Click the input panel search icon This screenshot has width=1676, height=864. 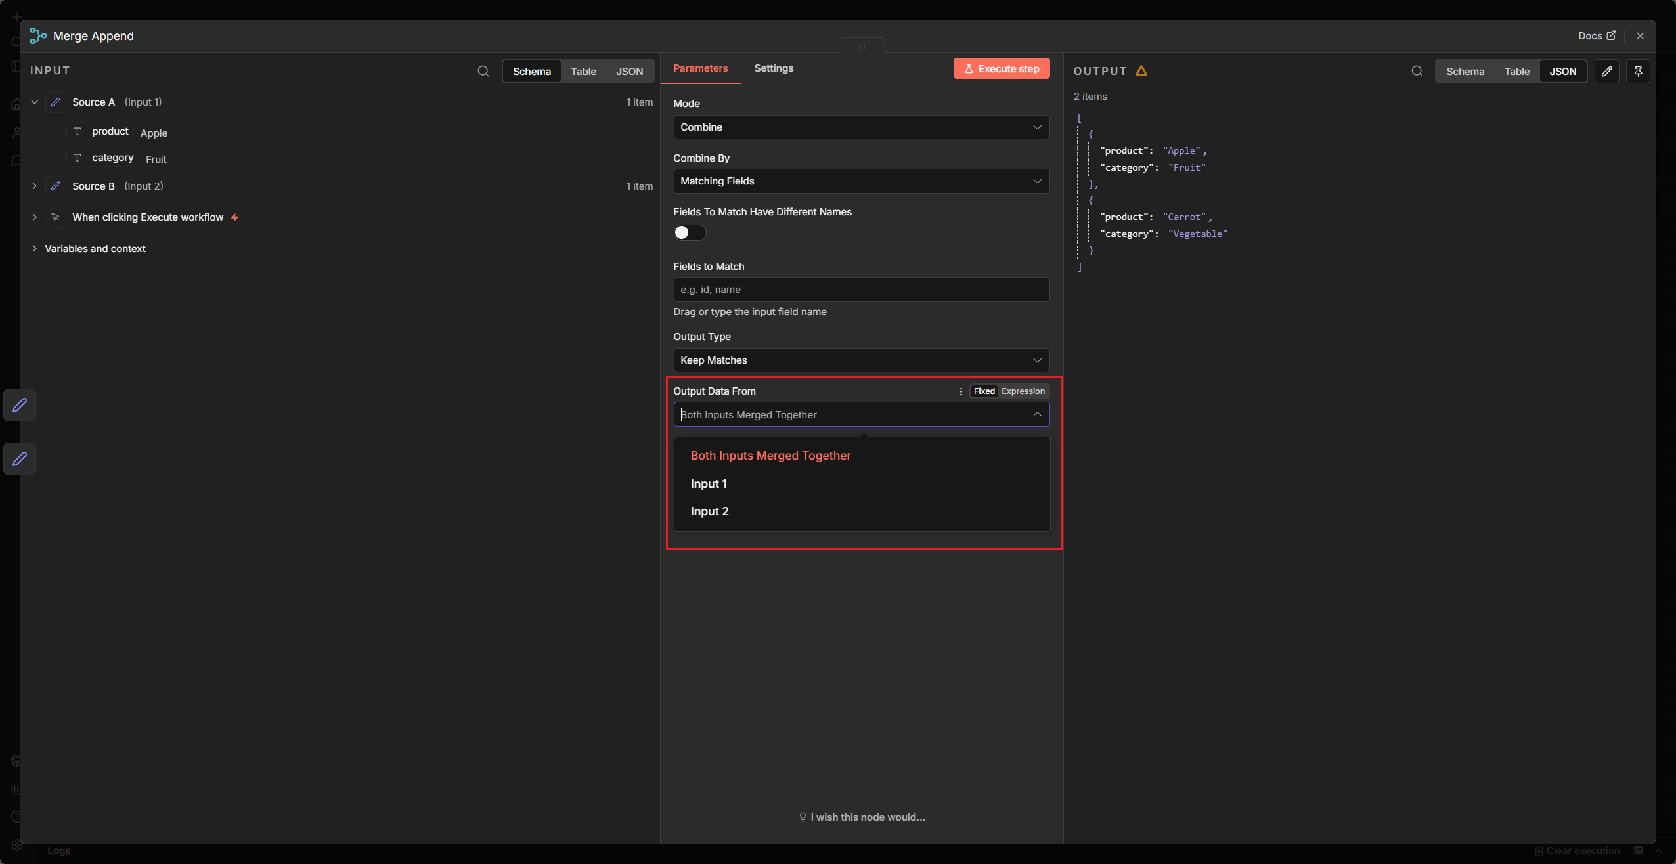pos(483,71)
